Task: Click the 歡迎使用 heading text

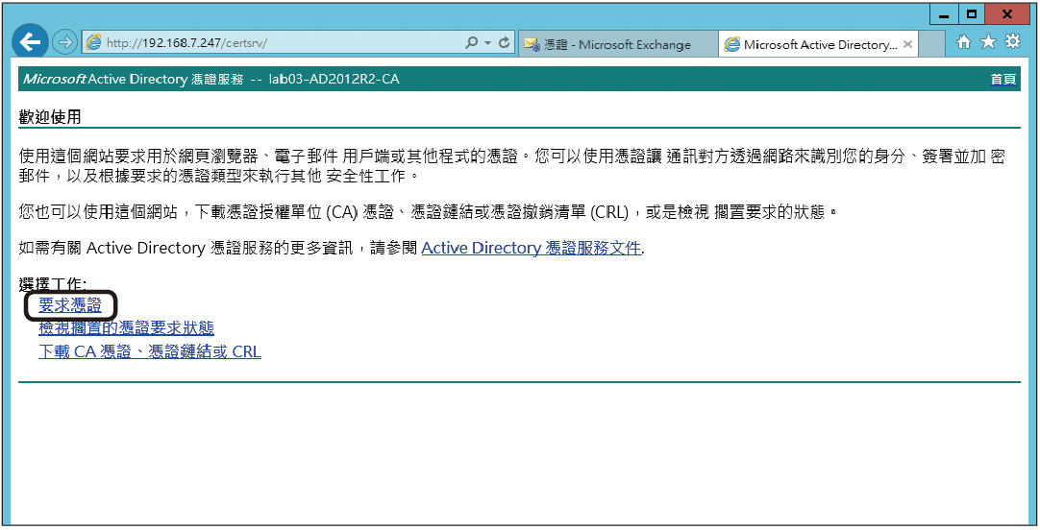Action: click(x=50, y=118)
